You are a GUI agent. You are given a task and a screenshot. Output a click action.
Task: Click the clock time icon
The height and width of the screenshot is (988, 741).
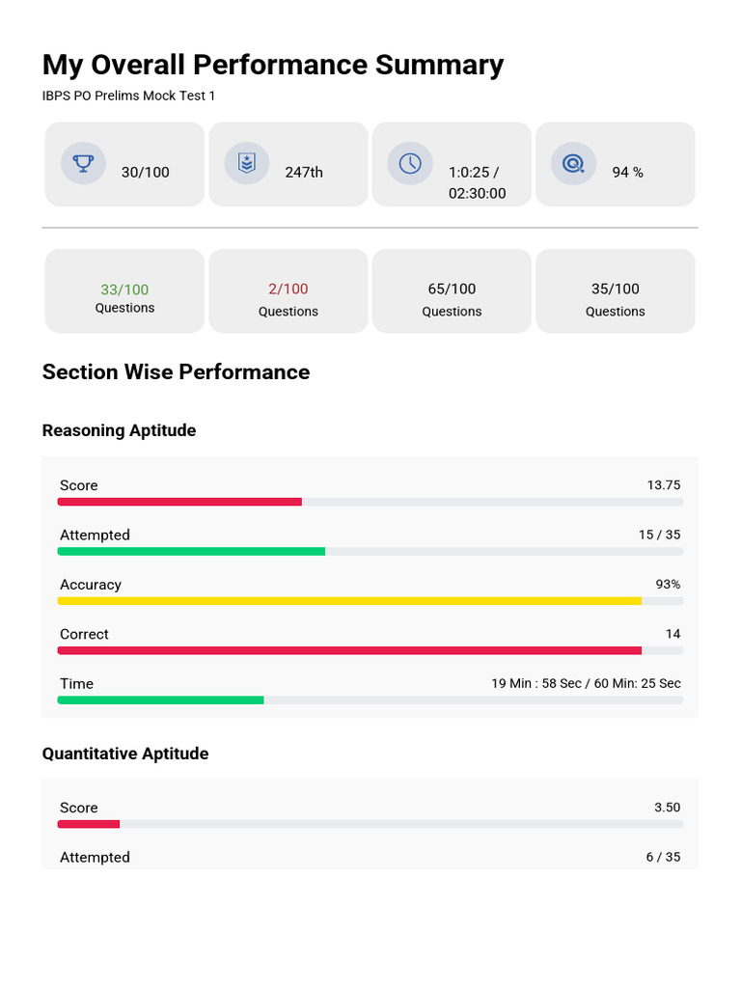tap(410, 163)
